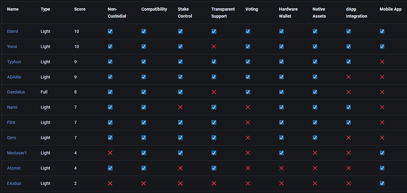Click Typhon's dApp Integration checkbox
Screen dimensions: 407x193
pos(348,61)
